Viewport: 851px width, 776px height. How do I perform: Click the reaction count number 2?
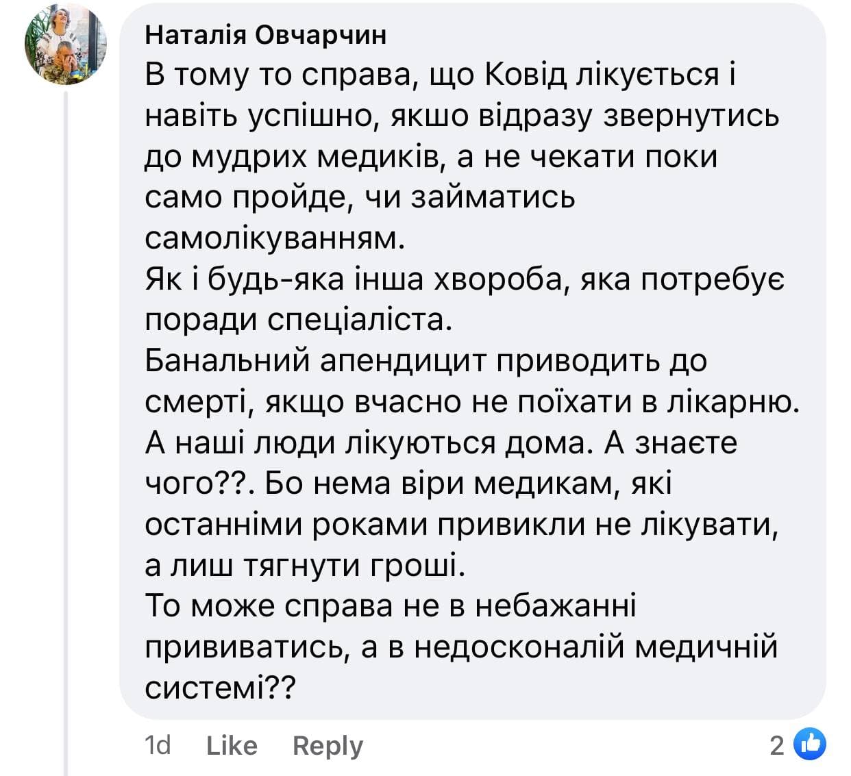coord(776,745)
